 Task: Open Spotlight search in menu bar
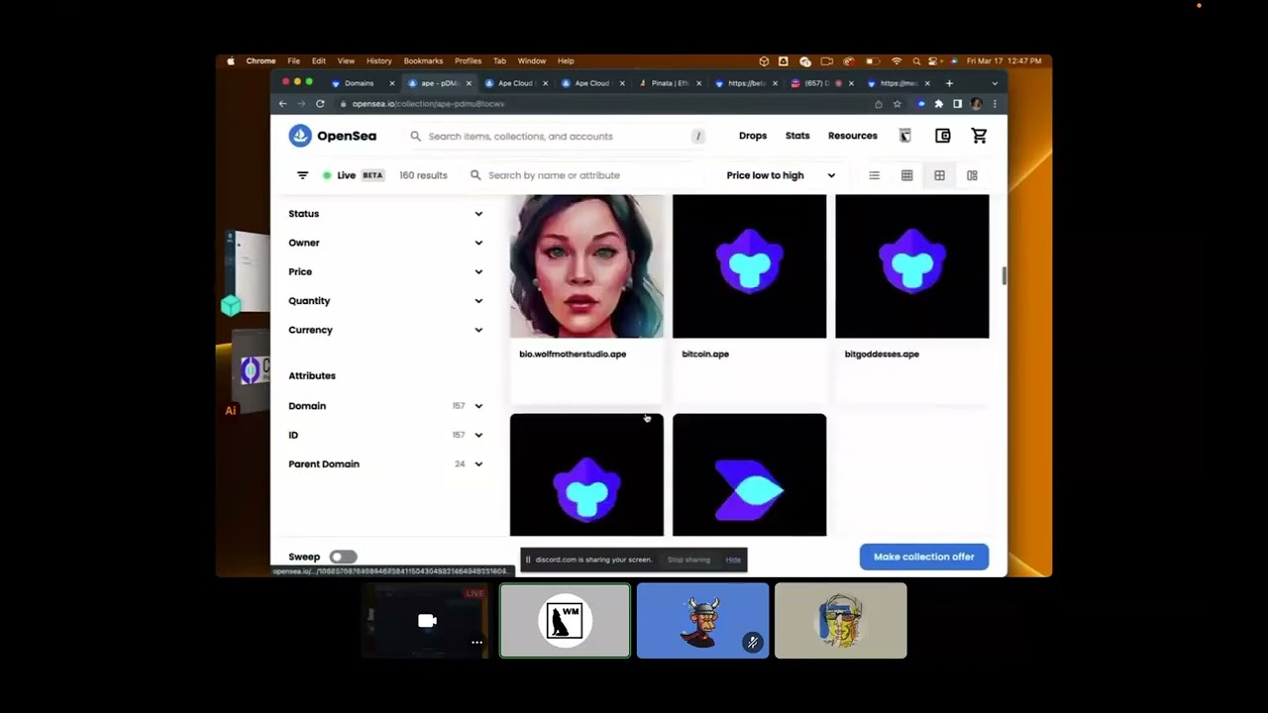click(x=916, y=61)
